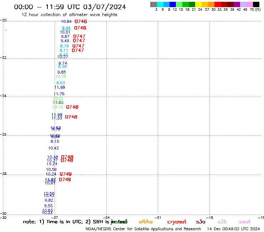
Task: Click the wave height value 11.68
Action: click(60, 87)
